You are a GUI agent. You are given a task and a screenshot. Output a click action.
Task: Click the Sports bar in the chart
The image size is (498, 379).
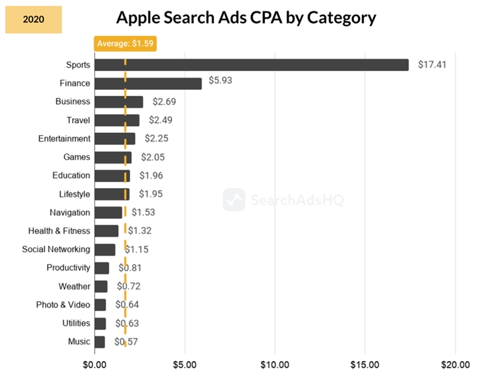click(252, 64)
